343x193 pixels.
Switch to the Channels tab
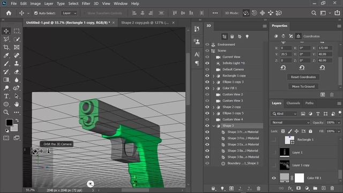click(293, 103)
